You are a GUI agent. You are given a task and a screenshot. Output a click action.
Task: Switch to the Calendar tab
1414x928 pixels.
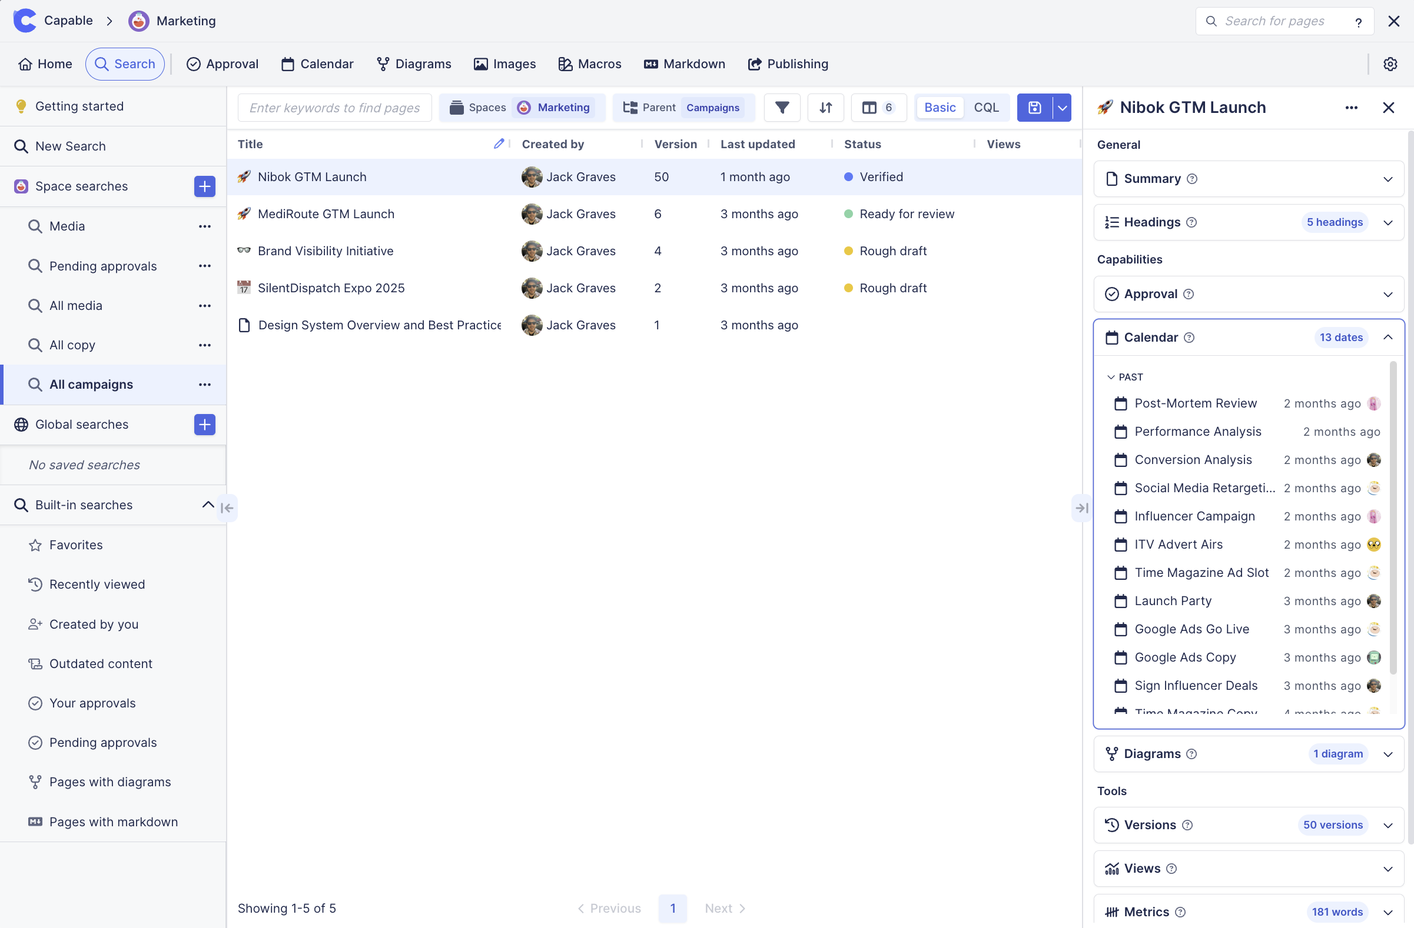point(317,64)
